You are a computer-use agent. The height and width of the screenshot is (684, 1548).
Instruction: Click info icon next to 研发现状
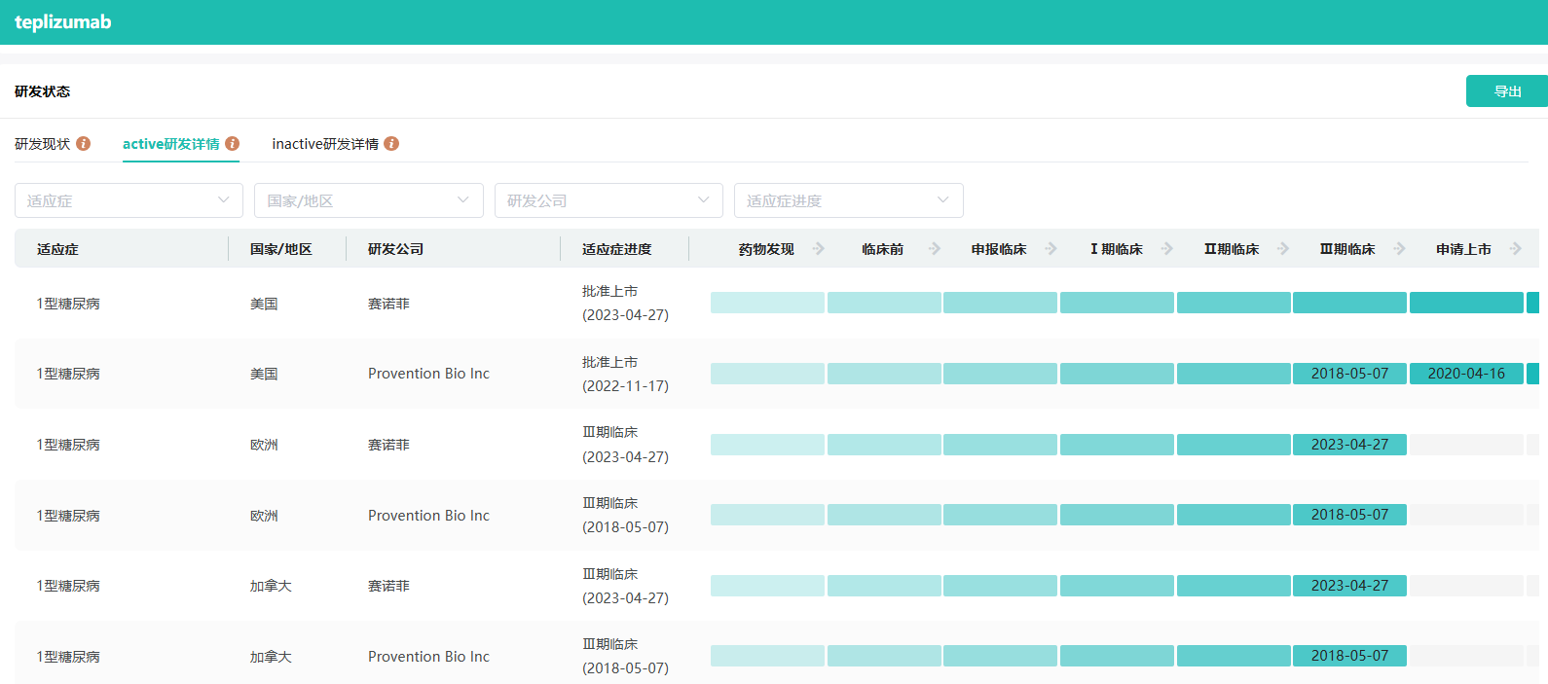click(84, 144)
